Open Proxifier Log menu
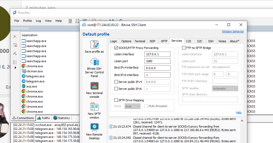 coord(38,21)
